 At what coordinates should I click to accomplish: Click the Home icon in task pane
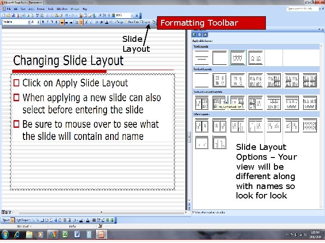pos(205,35)
